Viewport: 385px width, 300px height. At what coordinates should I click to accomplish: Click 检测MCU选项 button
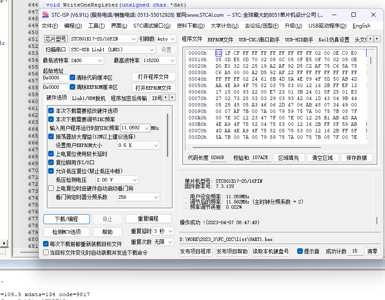click(67, 232)
